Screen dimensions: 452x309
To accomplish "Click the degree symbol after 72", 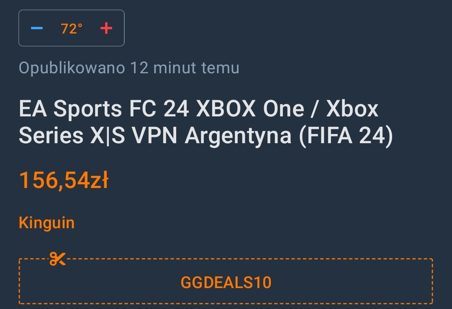I will tap(80, 26).
